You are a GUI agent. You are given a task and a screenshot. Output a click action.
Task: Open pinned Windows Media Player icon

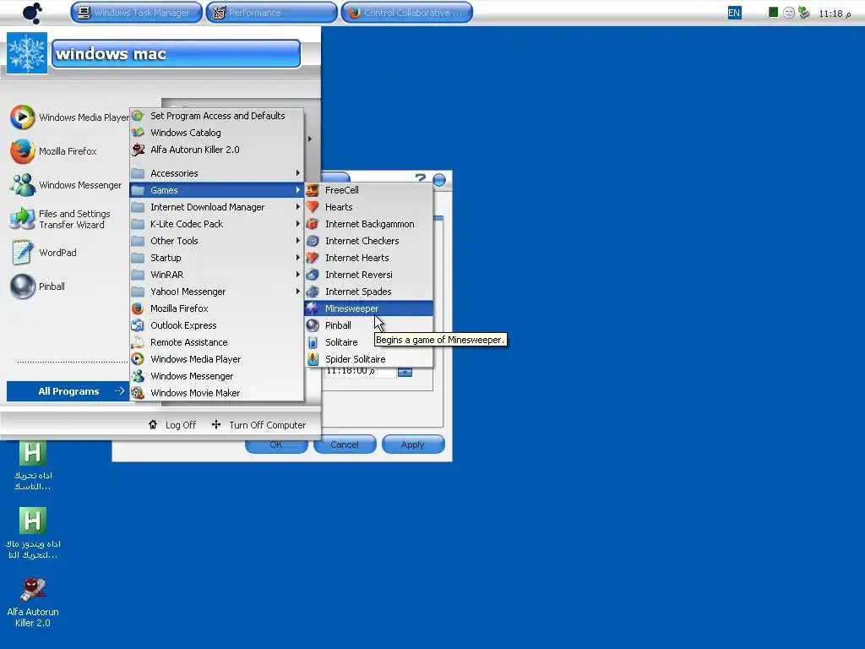(22, 117)
